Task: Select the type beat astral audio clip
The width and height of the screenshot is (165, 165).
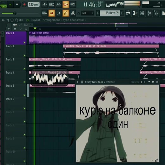Action: click(x=97, y=38)
